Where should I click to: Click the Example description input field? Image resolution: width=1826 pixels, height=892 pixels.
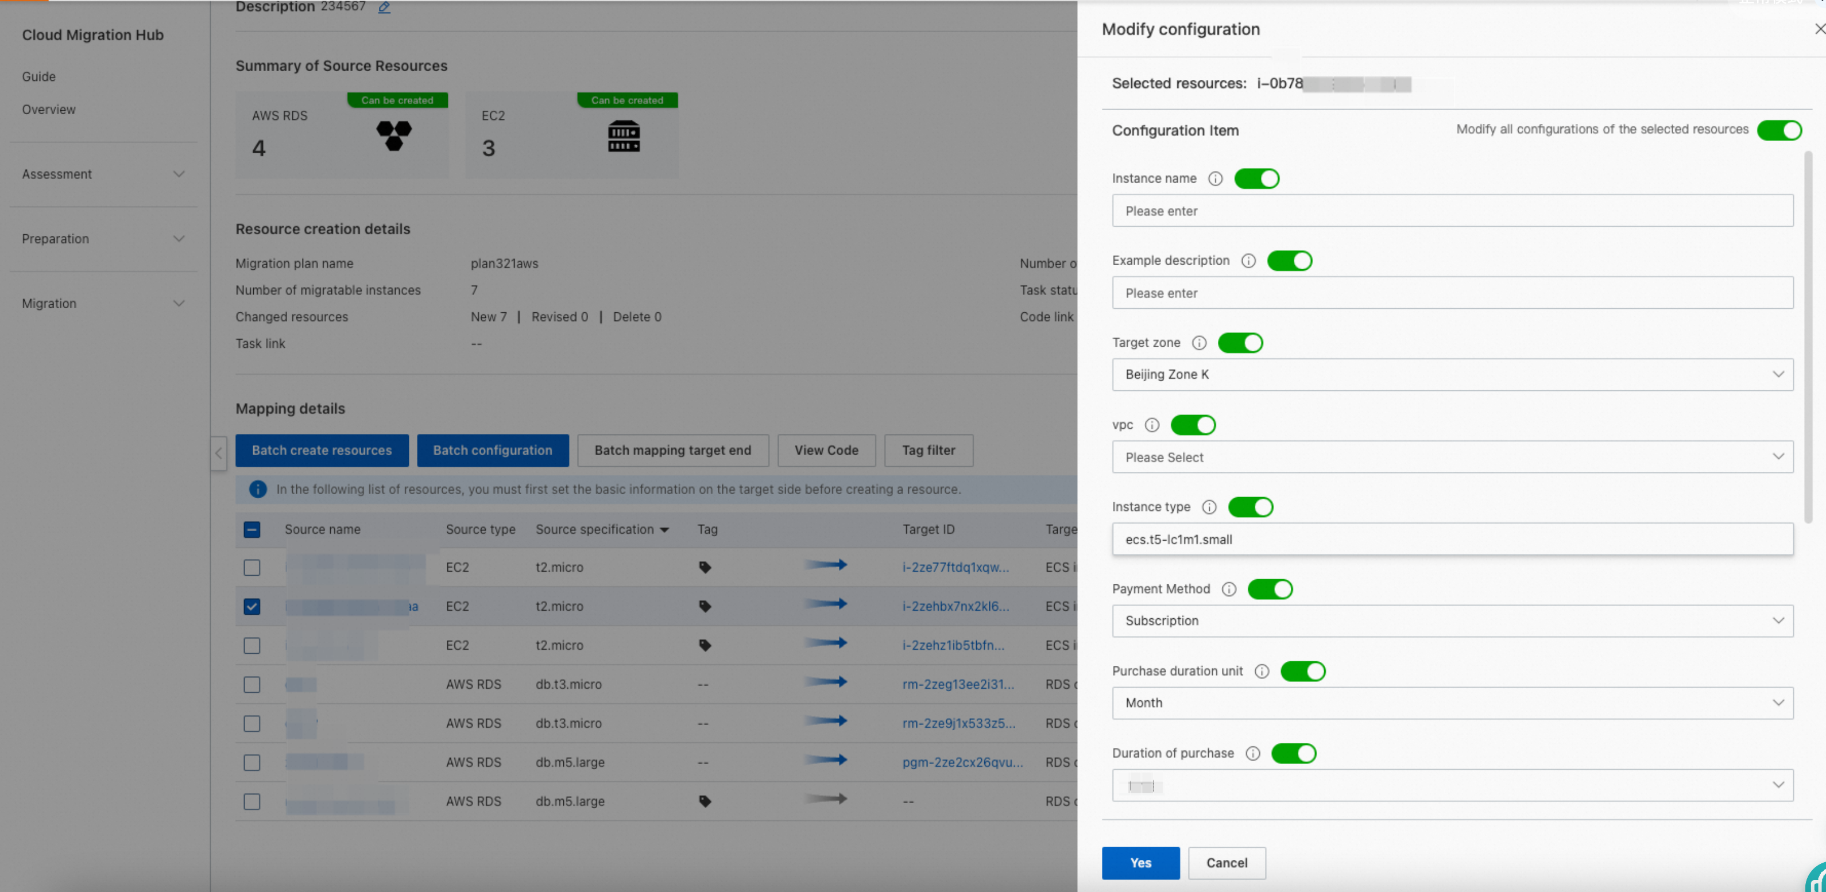point(1452,293)
